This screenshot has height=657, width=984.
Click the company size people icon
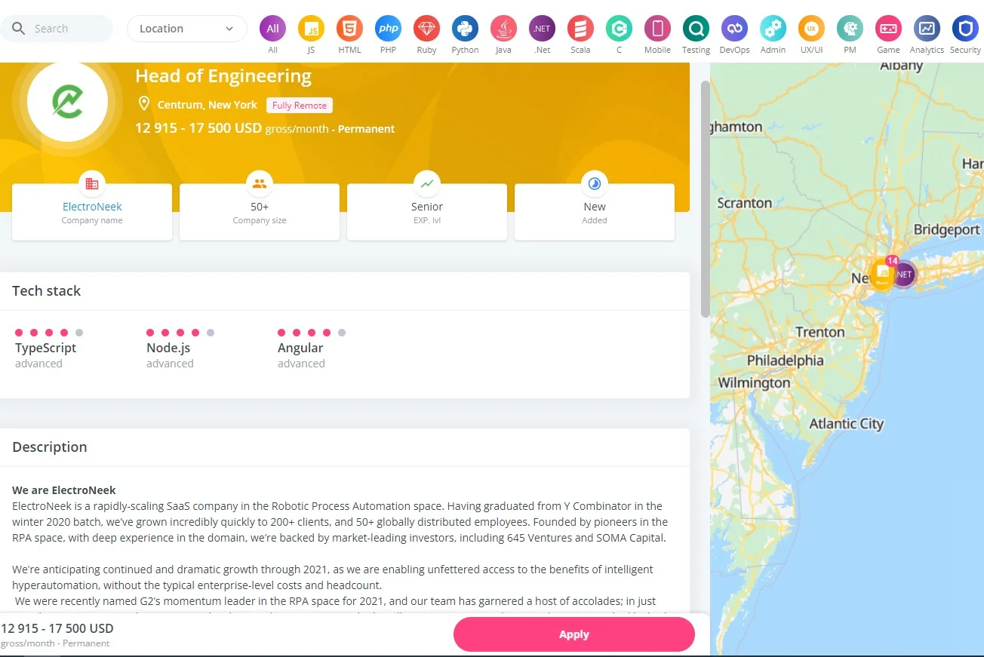[x=260, y=183]
